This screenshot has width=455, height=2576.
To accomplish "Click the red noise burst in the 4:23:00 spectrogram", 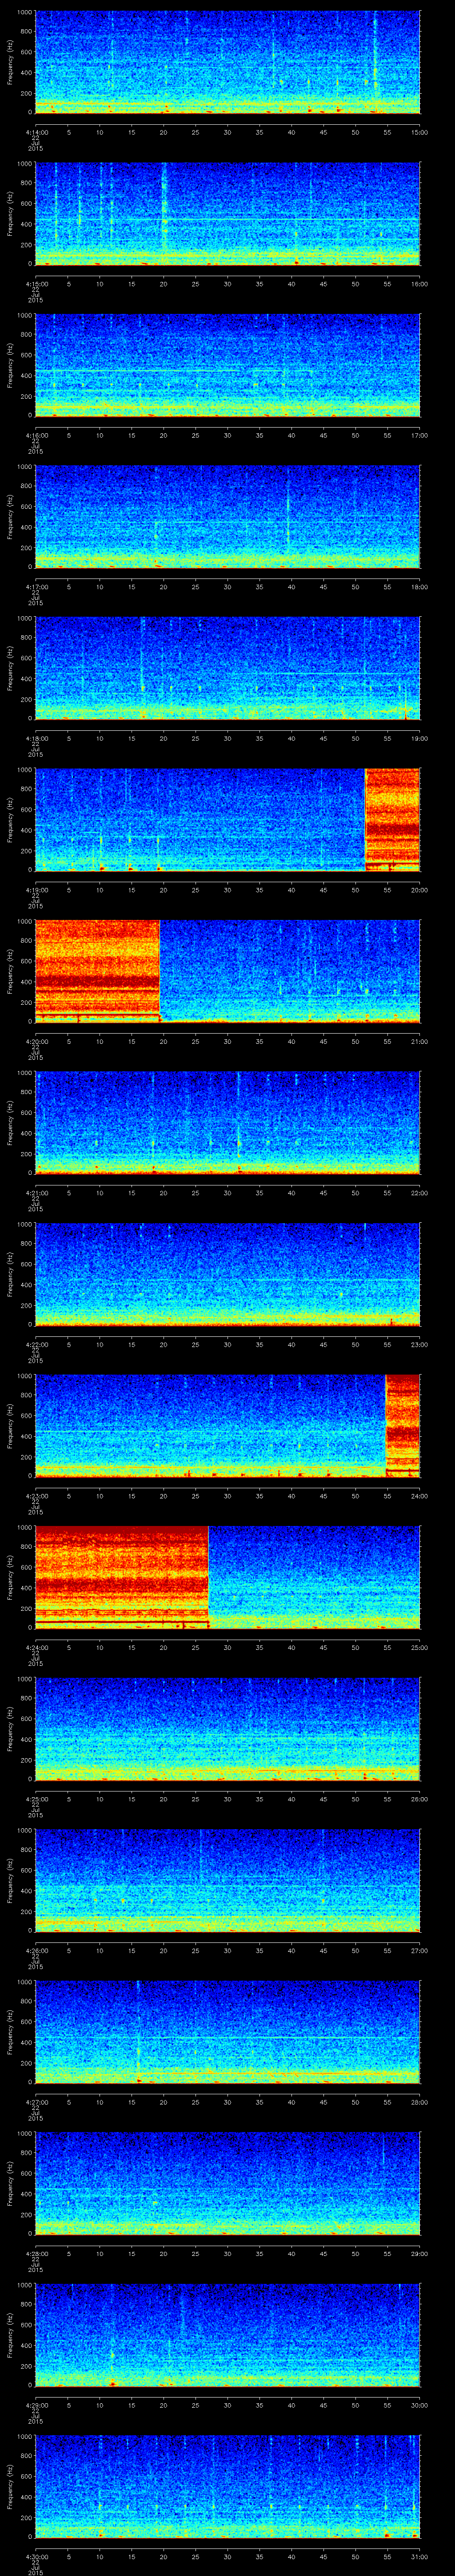I will [x=403, y=1426].
